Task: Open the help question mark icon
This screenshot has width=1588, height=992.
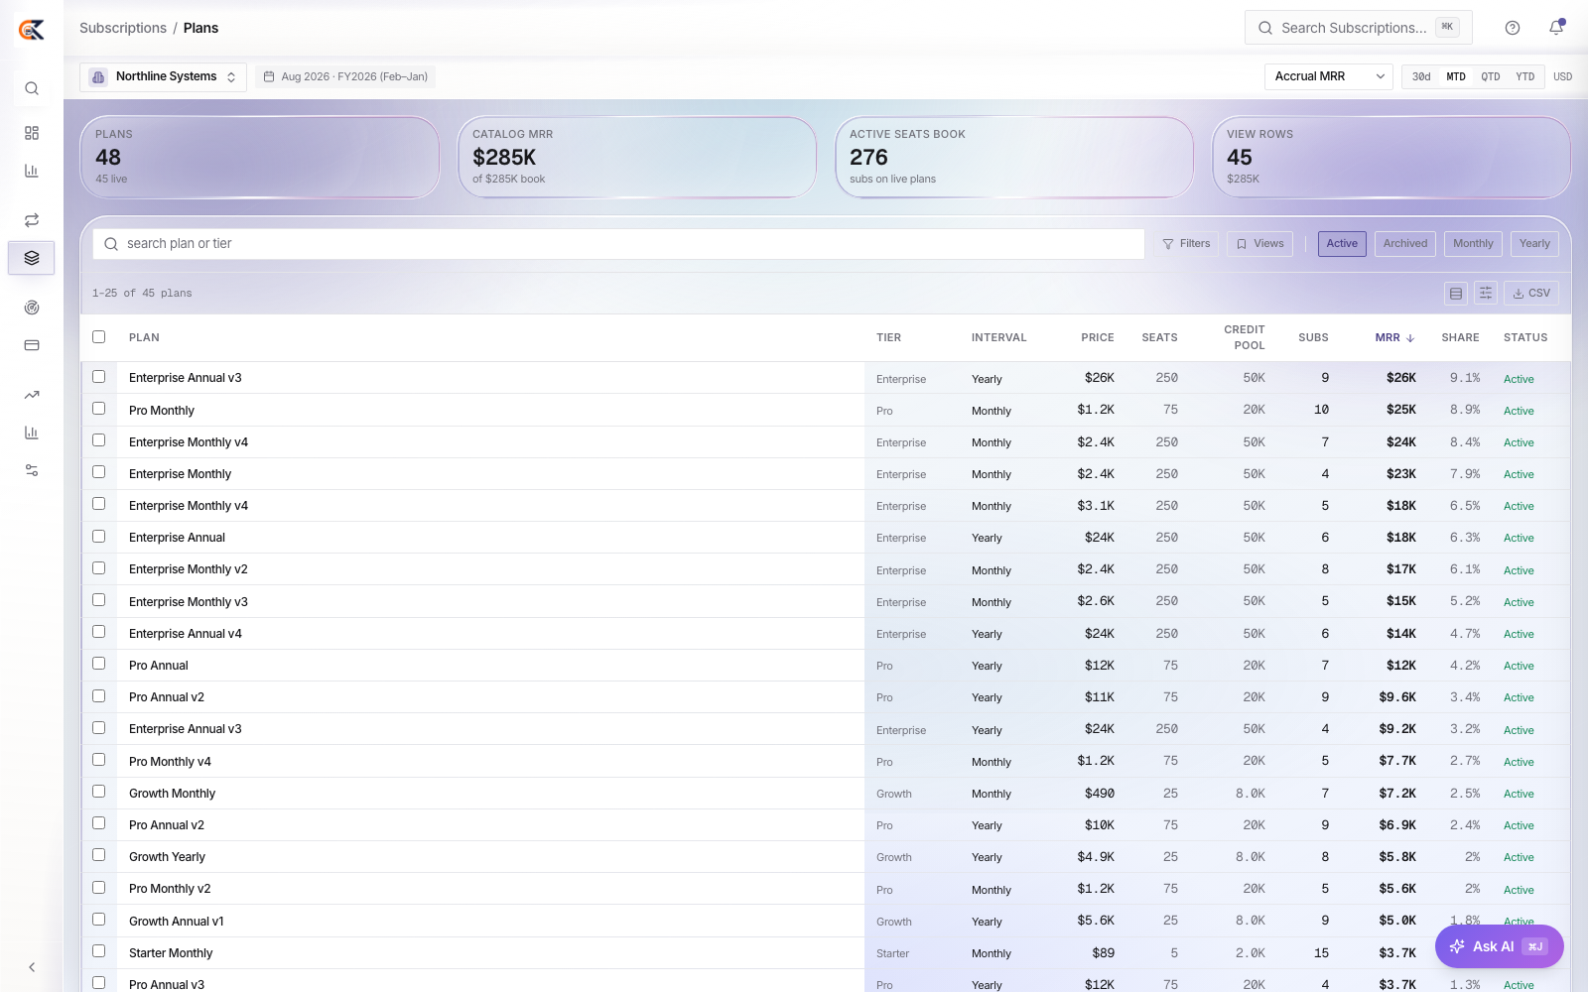Action: pyautogui.click(x=1513, y=28)
